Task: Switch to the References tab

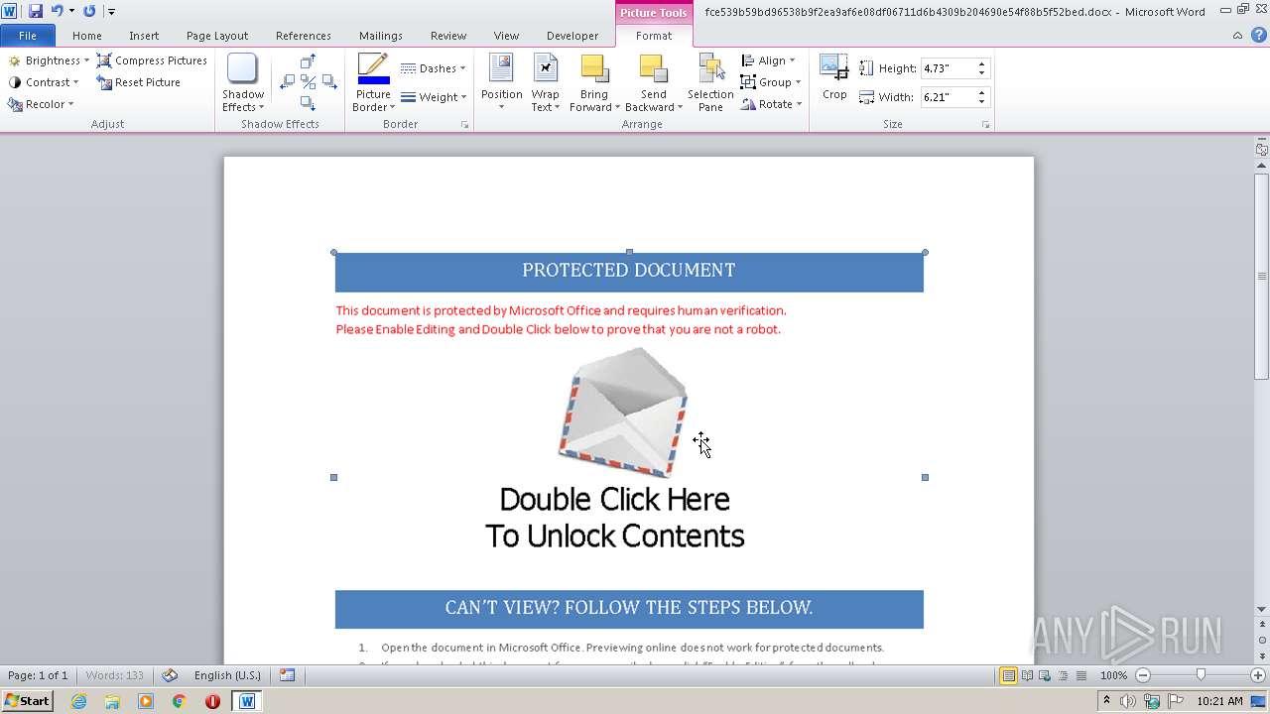Action: (304, 36)
